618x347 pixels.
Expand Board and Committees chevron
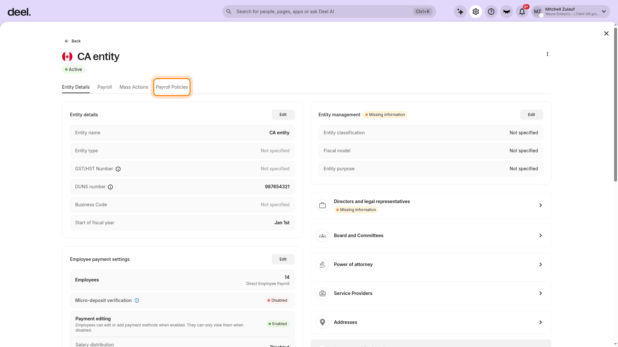tap(541, 236)
